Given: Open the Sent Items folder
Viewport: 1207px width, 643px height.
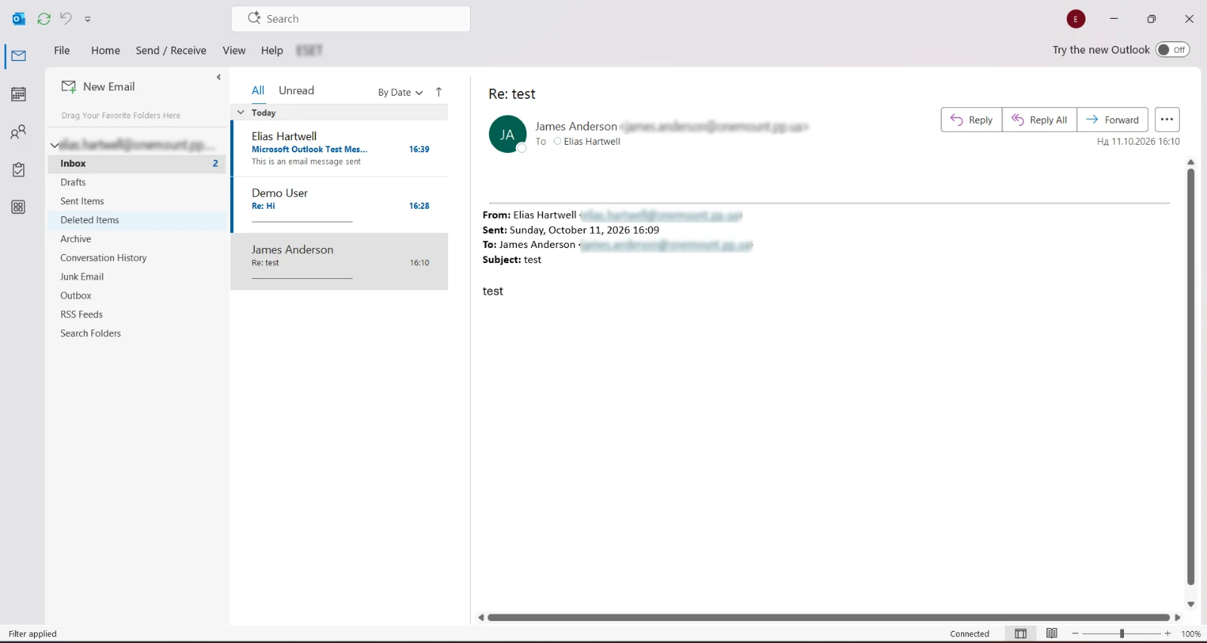Looking at the screenshot, I should (137, 201).
